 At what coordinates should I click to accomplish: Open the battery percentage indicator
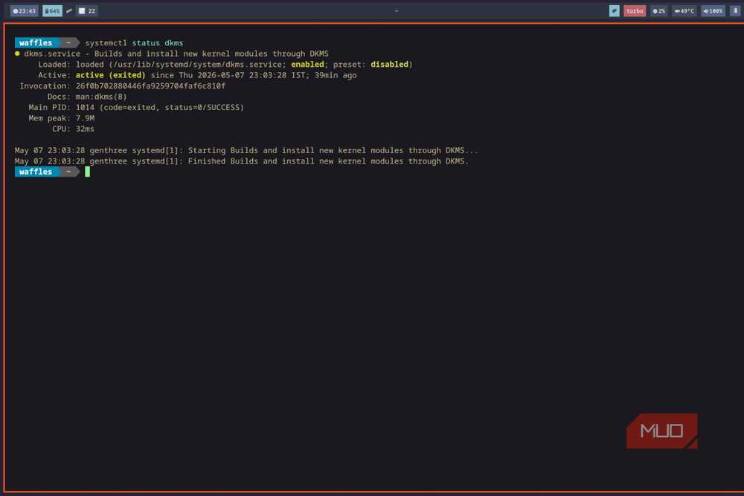[x=52, y=11]
